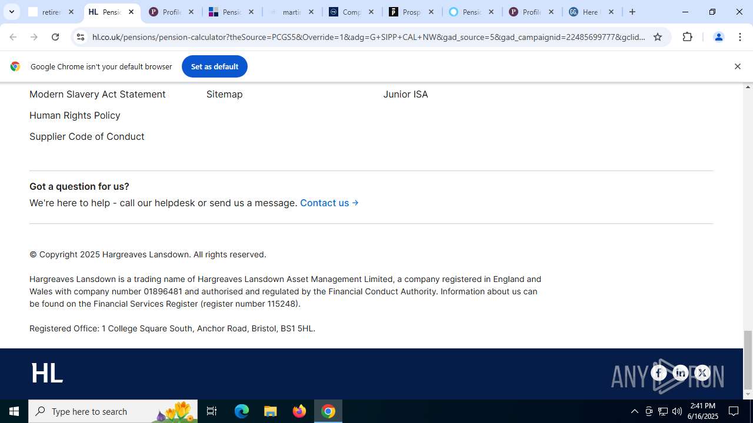
Task: Open Hargreaves Lansdown LinkedIn icon
Action: click(681, 373)
